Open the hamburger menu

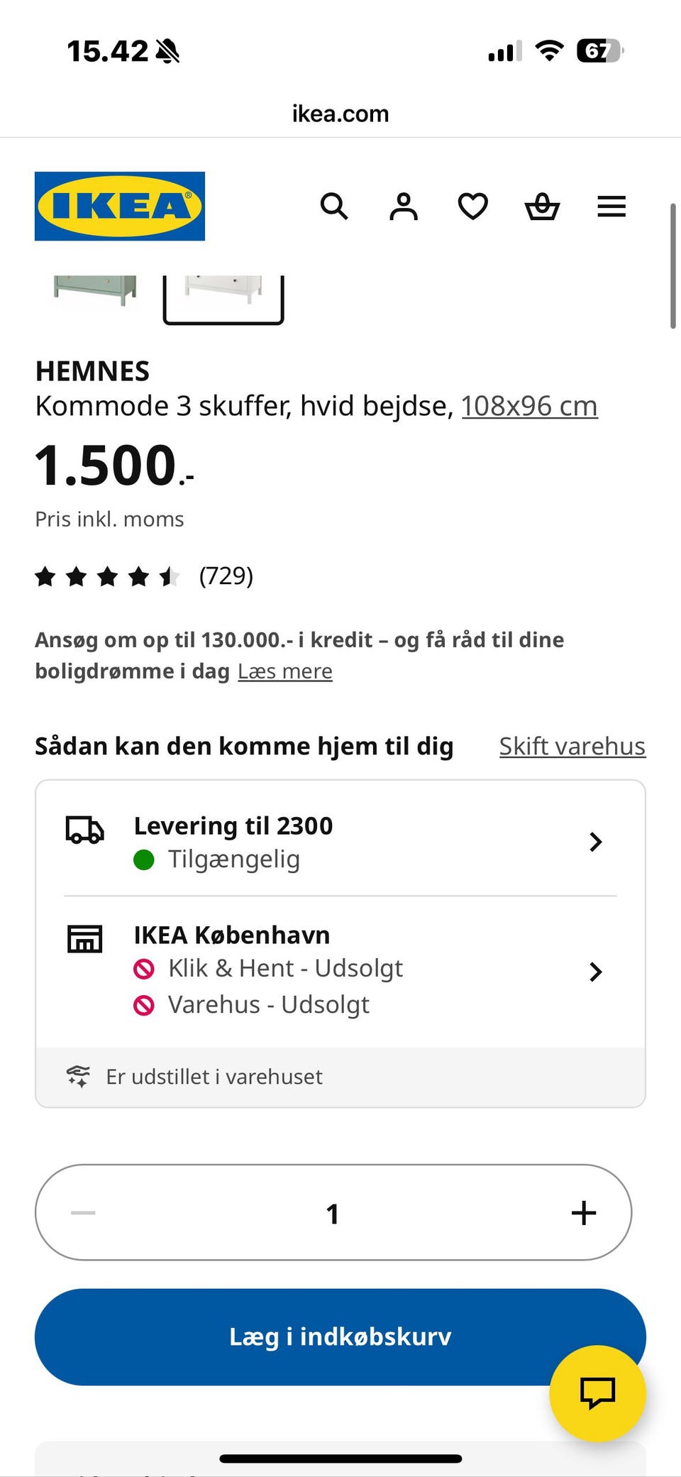611,207
